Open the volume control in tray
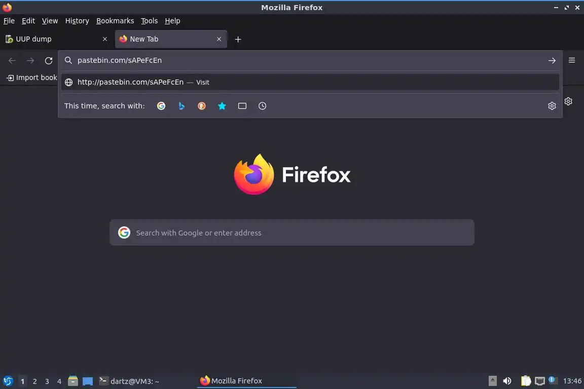The image size is (584, 389). (x=507, y=381)
